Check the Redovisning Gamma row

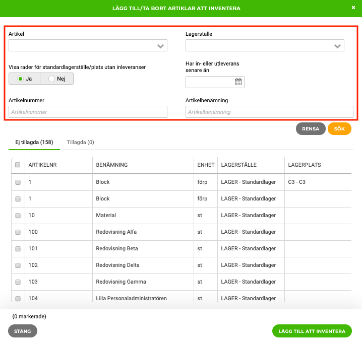[x=18, y=282]
